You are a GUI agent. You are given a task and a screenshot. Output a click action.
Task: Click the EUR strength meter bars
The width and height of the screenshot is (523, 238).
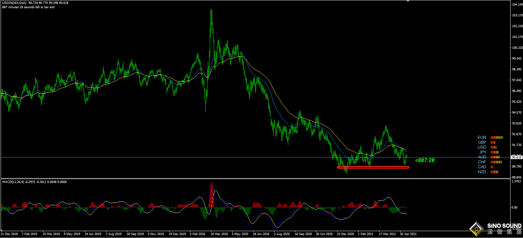point(497,137)
